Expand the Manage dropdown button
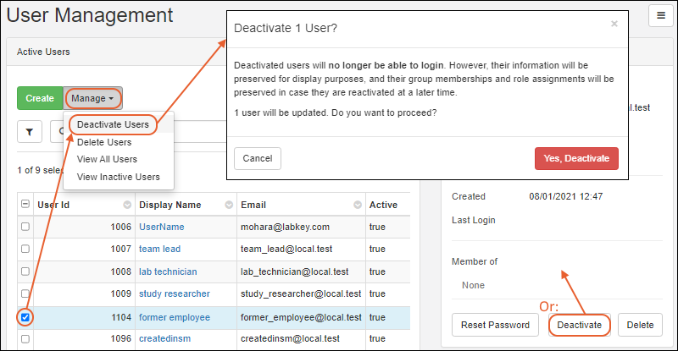Viewport: 678px width, 351px height. tap(93, 98)
